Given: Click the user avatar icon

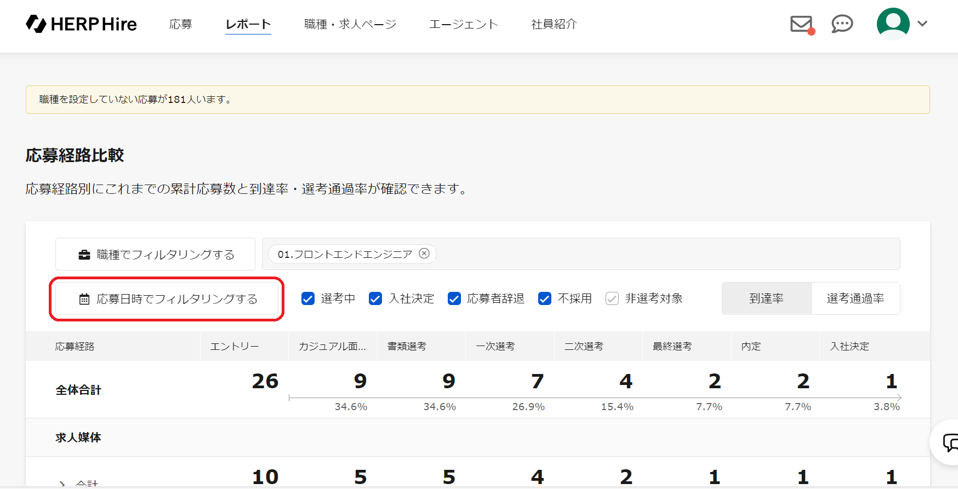Looking at the screenshot, I should [893, 24].
